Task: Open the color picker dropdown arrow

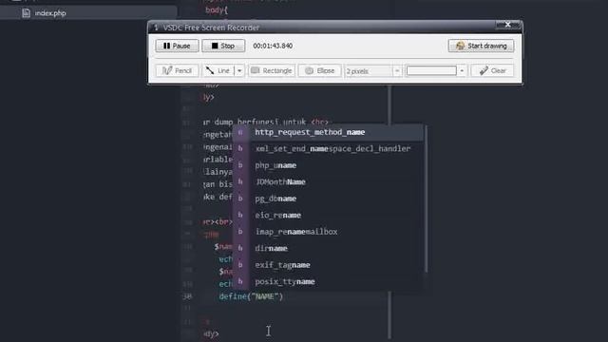Action: [462, 70]
